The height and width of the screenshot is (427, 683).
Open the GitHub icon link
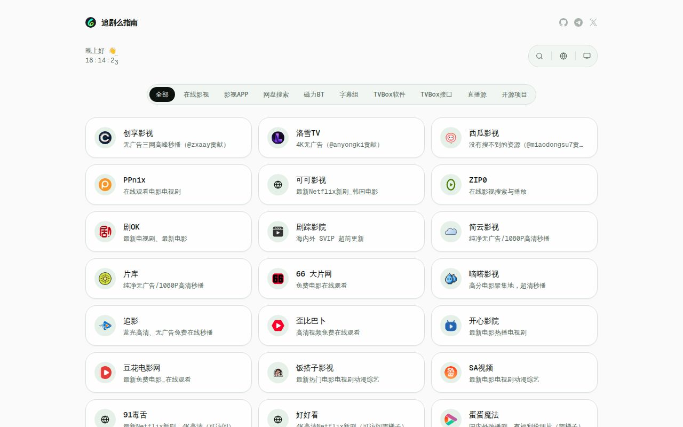point(563,22)
